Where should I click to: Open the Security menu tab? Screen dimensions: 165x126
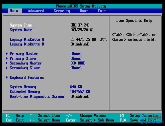click(x=62, y=11)
